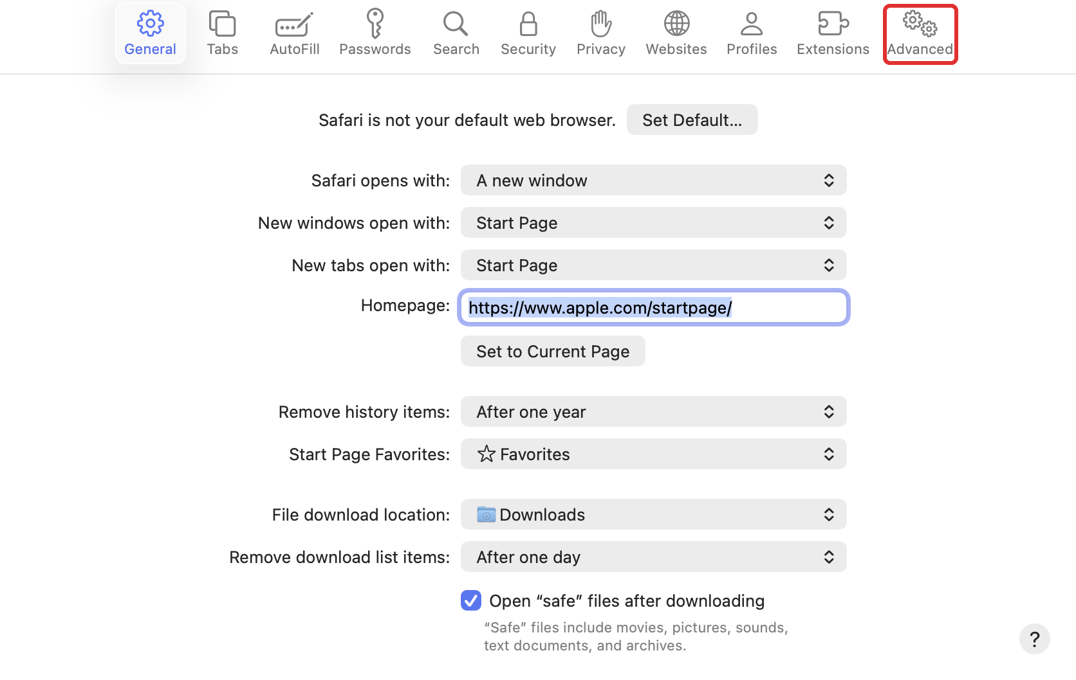Screen dimensions: 1076x680
Task: Expand the Safari opens with dropdown
Action: click(653, 180)
